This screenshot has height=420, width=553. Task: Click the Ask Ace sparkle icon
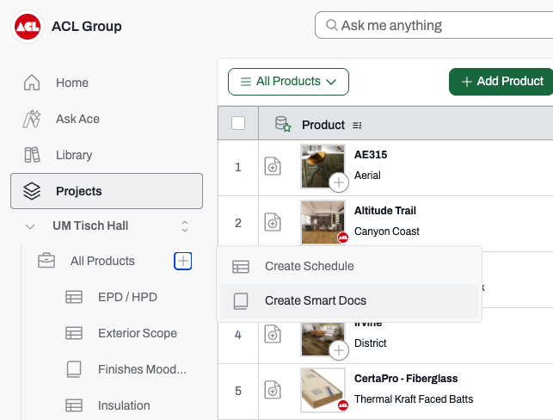pyautogui.click(x=32, y=119)
